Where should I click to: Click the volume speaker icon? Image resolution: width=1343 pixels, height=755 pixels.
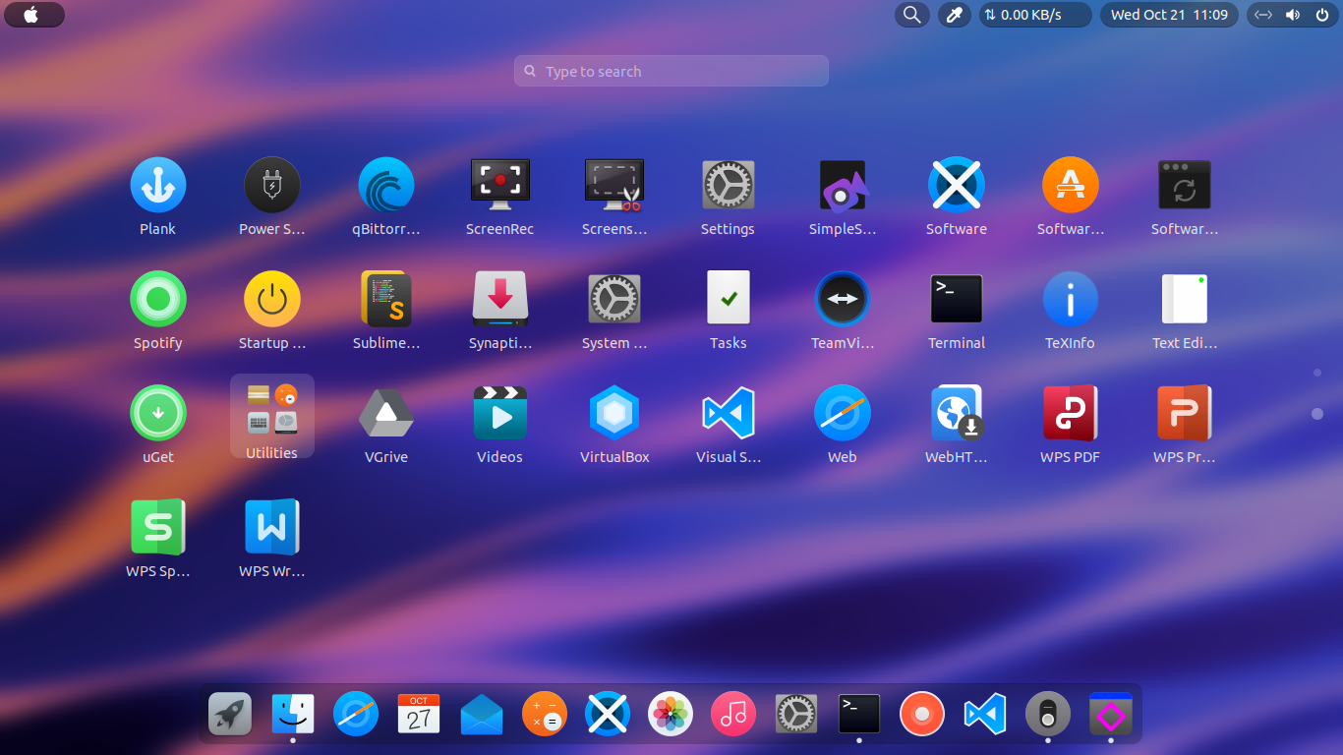tap(1292, 15)
